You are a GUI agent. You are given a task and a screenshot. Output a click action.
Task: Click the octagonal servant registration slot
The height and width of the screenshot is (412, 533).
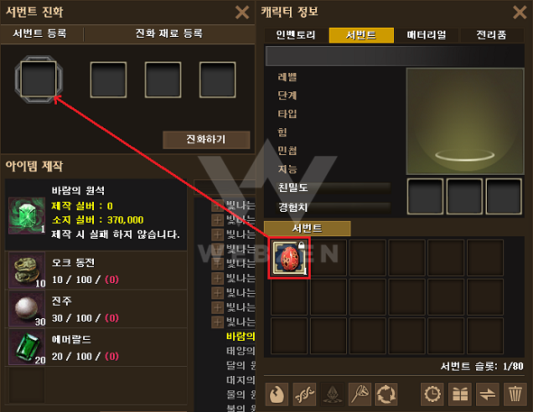(39, 79)
